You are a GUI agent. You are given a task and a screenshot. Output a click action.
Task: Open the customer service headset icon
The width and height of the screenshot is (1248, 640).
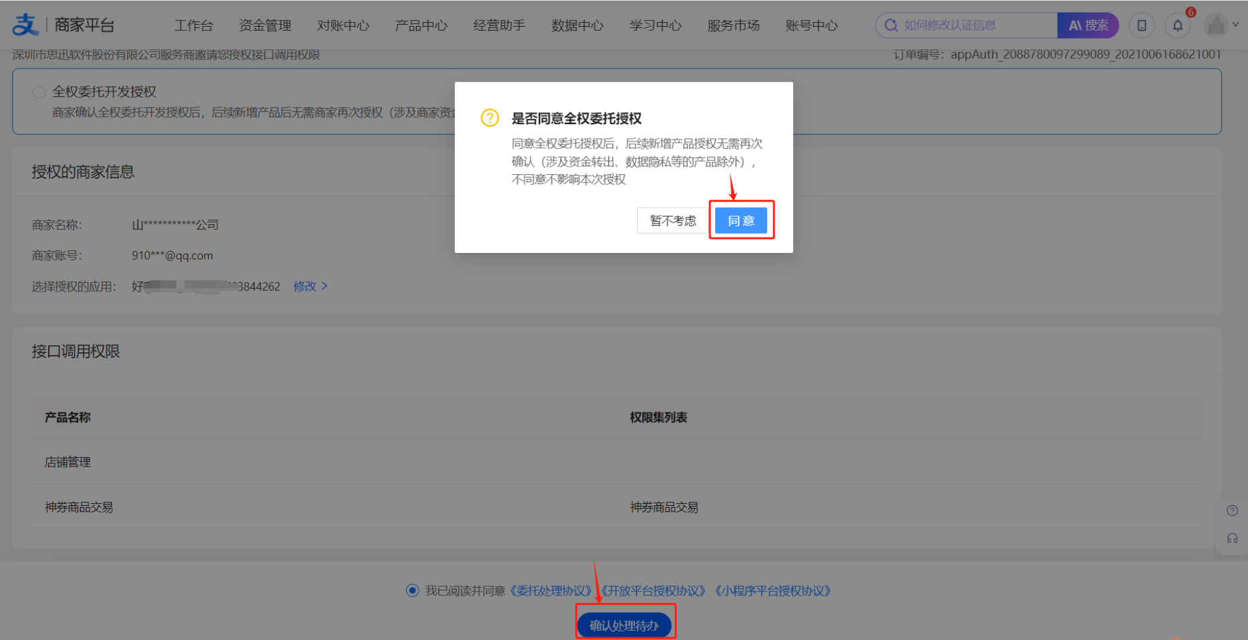coord(1233,538)
